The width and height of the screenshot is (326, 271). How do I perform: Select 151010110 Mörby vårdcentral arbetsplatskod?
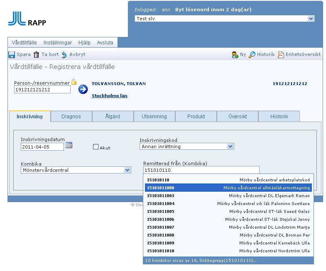(228, 180)
